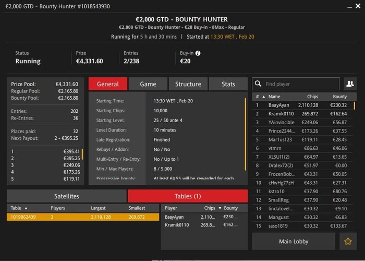
Task: Select table 1019062439 row
Action: [83, 217]
